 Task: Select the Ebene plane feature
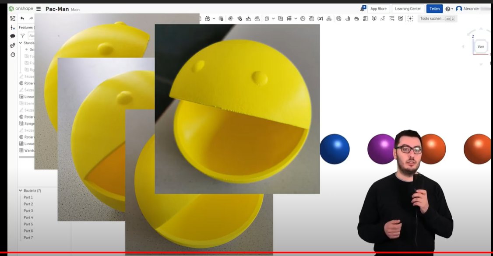(27, 103)
